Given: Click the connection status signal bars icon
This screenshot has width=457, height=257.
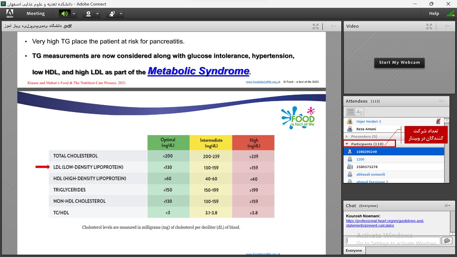Looking at the screenshot, I should coord(450,14).
